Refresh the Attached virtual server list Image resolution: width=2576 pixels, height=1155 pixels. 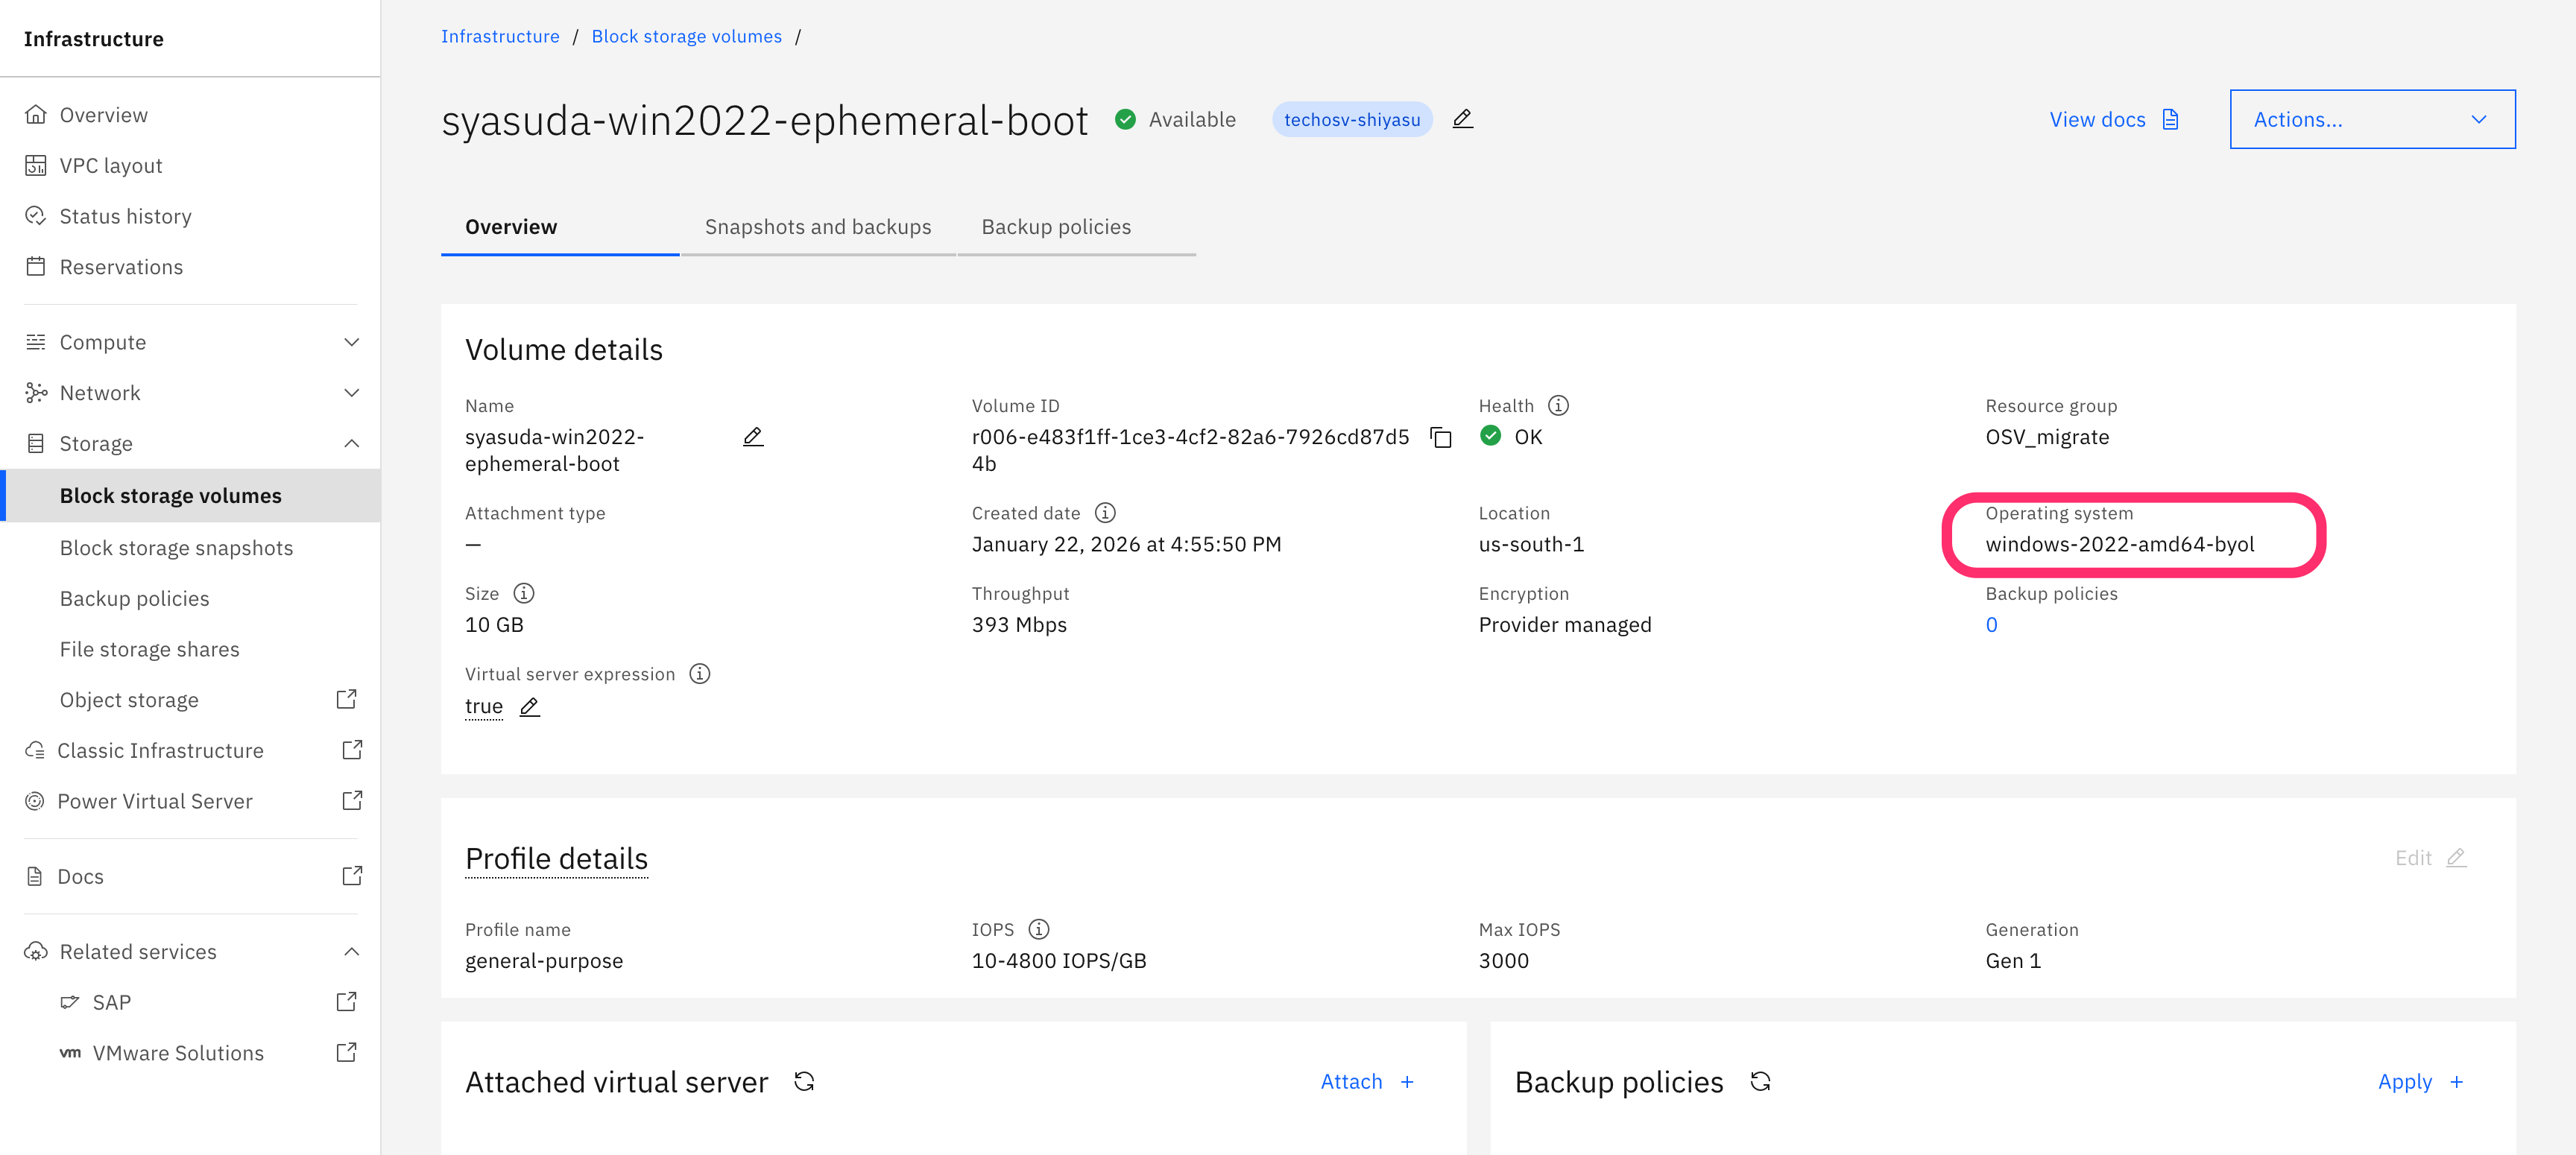tap(804, 1081)
